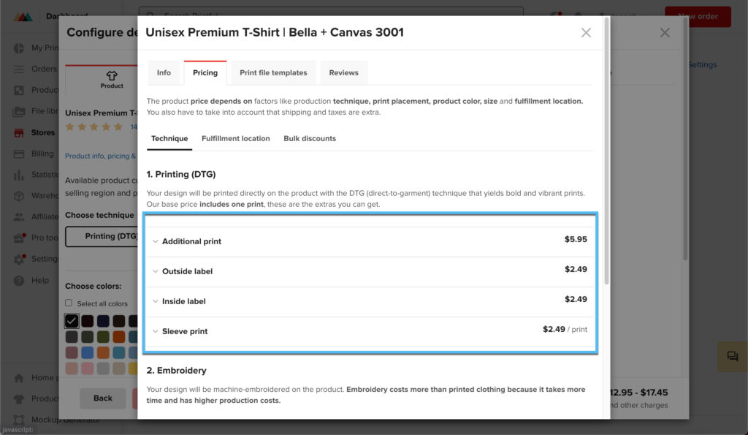This screenshot has width=748, height=435.
Task: Click the Stores icon in sidebar
Action: click(19, 133)
